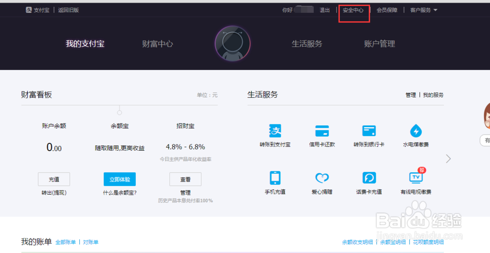The image size is (490, 253).
Task: Open 转账到银行卡 bank card icon
Action: tap(369, 131)
